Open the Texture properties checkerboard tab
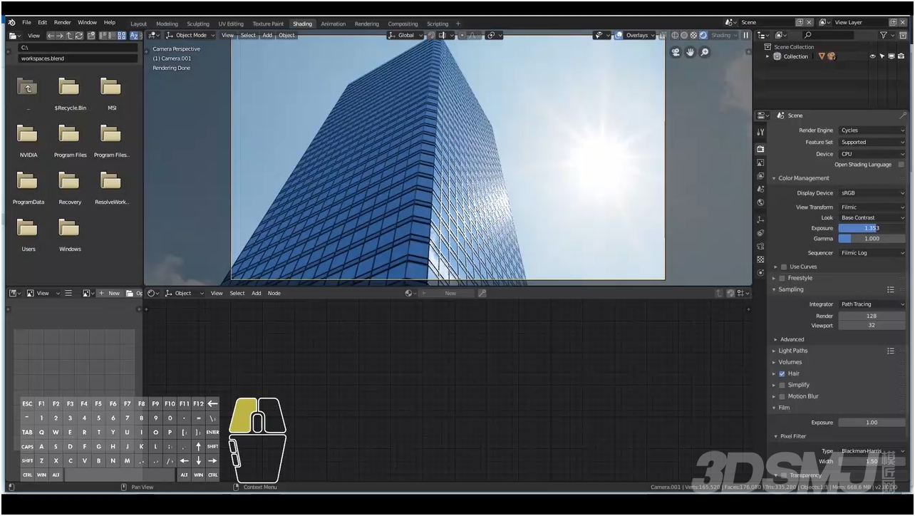 (x=760, y=260)
